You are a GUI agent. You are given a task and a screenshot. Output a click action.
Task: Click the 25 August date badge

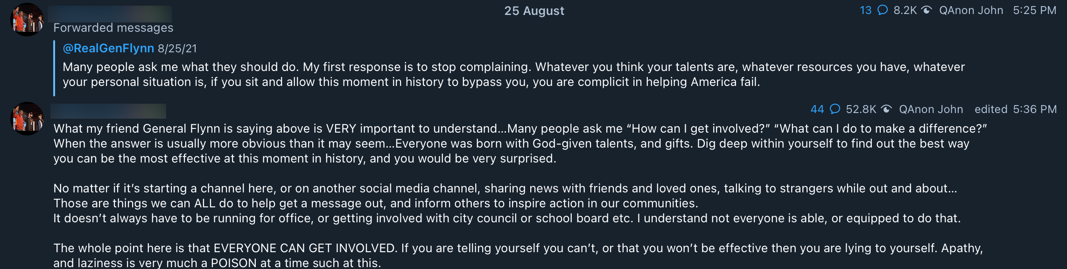534,11
